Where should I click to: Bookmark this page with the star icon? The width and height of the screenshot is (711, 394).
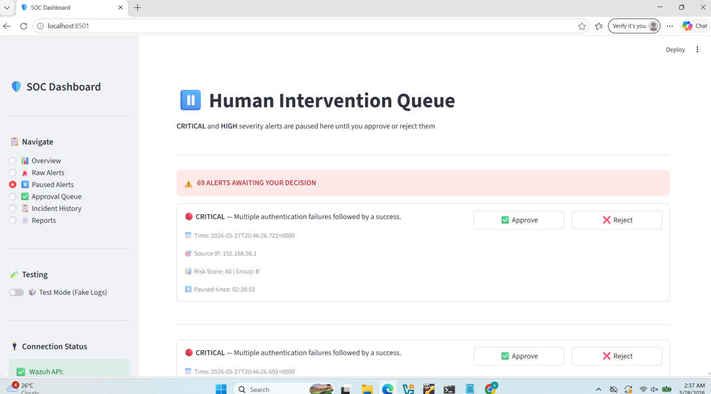pyautogui.click(x=581, y=26)
